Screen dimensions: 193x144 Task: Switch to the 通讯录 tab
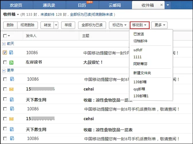49,5
